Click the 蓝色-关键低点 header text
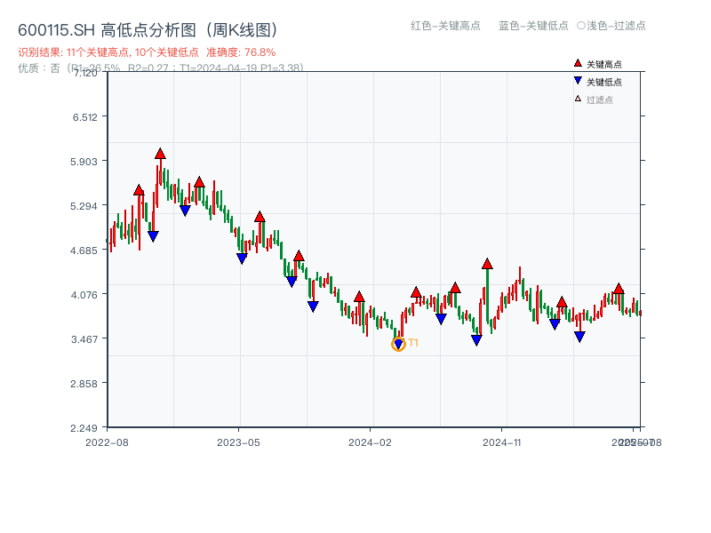 tap(533, 26)
